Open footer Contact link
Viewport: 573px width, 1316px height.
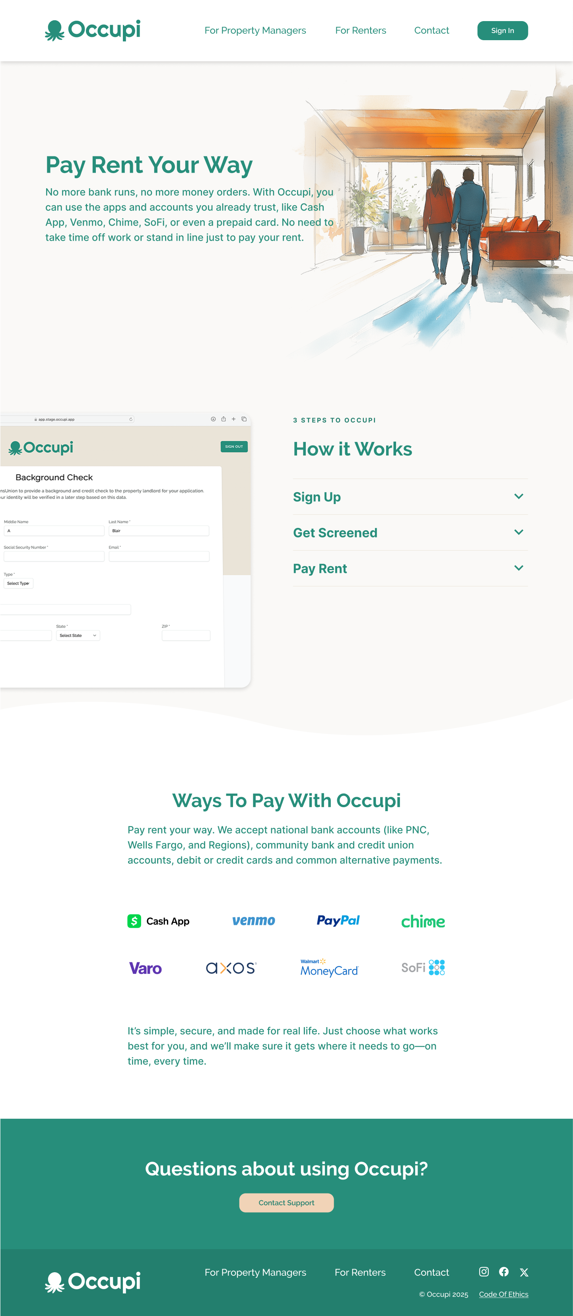[x=431, y=1272]
